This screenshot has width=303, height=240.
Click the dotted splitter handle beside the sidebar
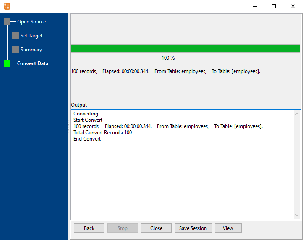click(x=69, y=126)
